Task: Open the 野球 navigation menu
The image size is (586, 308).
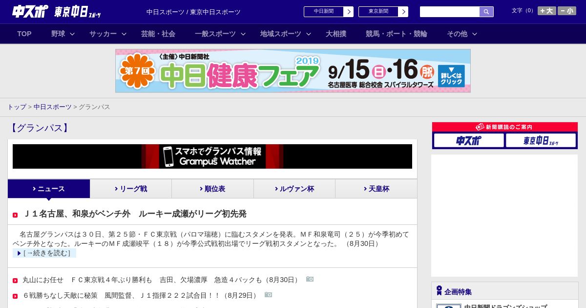Action: coord(58,34)
